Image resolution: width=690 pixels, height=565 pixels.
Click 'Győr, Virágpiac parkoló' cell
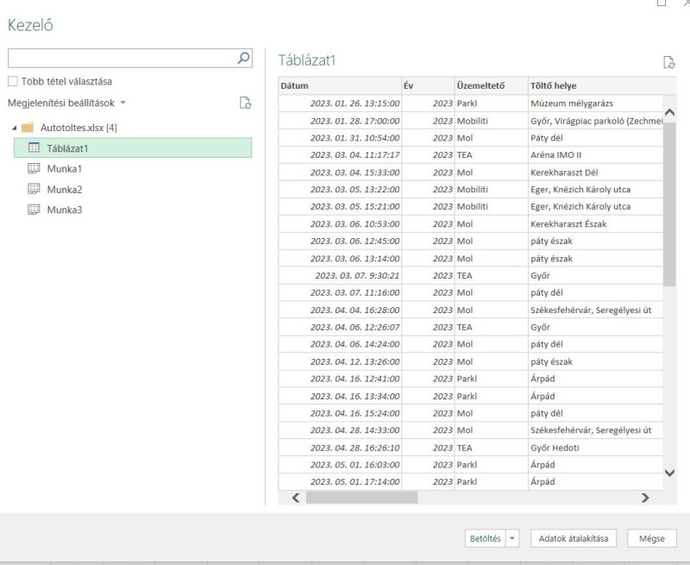596,121
